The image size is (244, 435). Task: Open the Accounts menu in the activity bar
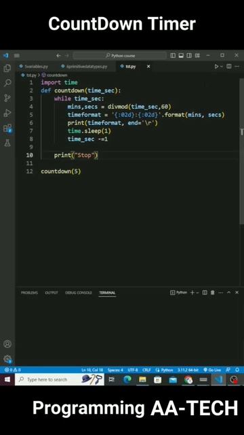point(7,344)
